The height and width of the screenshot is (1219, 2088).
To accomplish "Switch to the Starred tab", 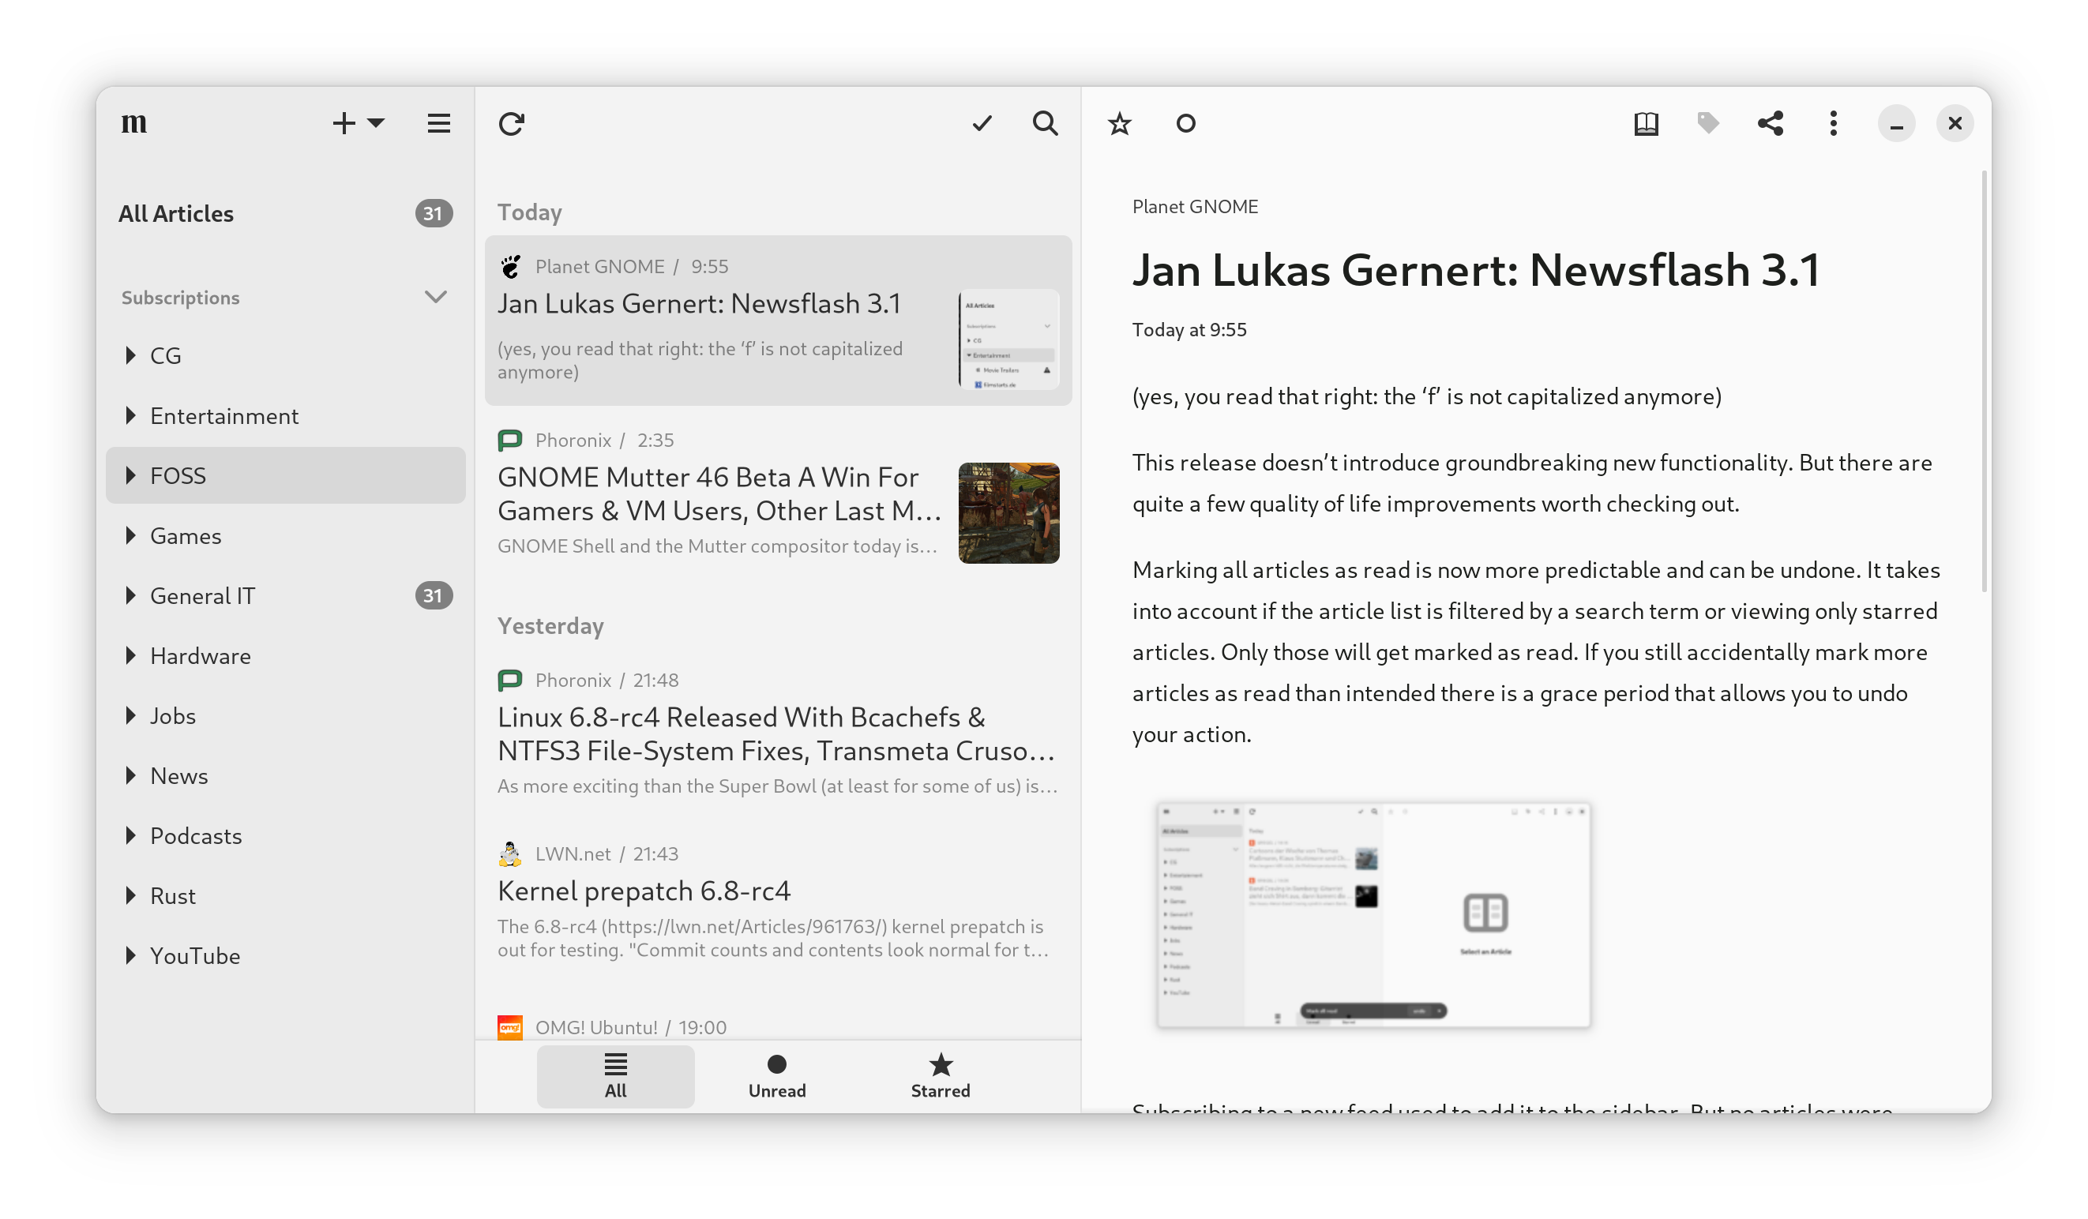I will (940, 1076).
